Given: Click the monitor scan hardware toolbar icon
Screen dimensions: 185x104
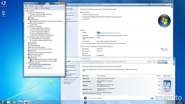Looking at the screenshot, I should click(49, 8).
